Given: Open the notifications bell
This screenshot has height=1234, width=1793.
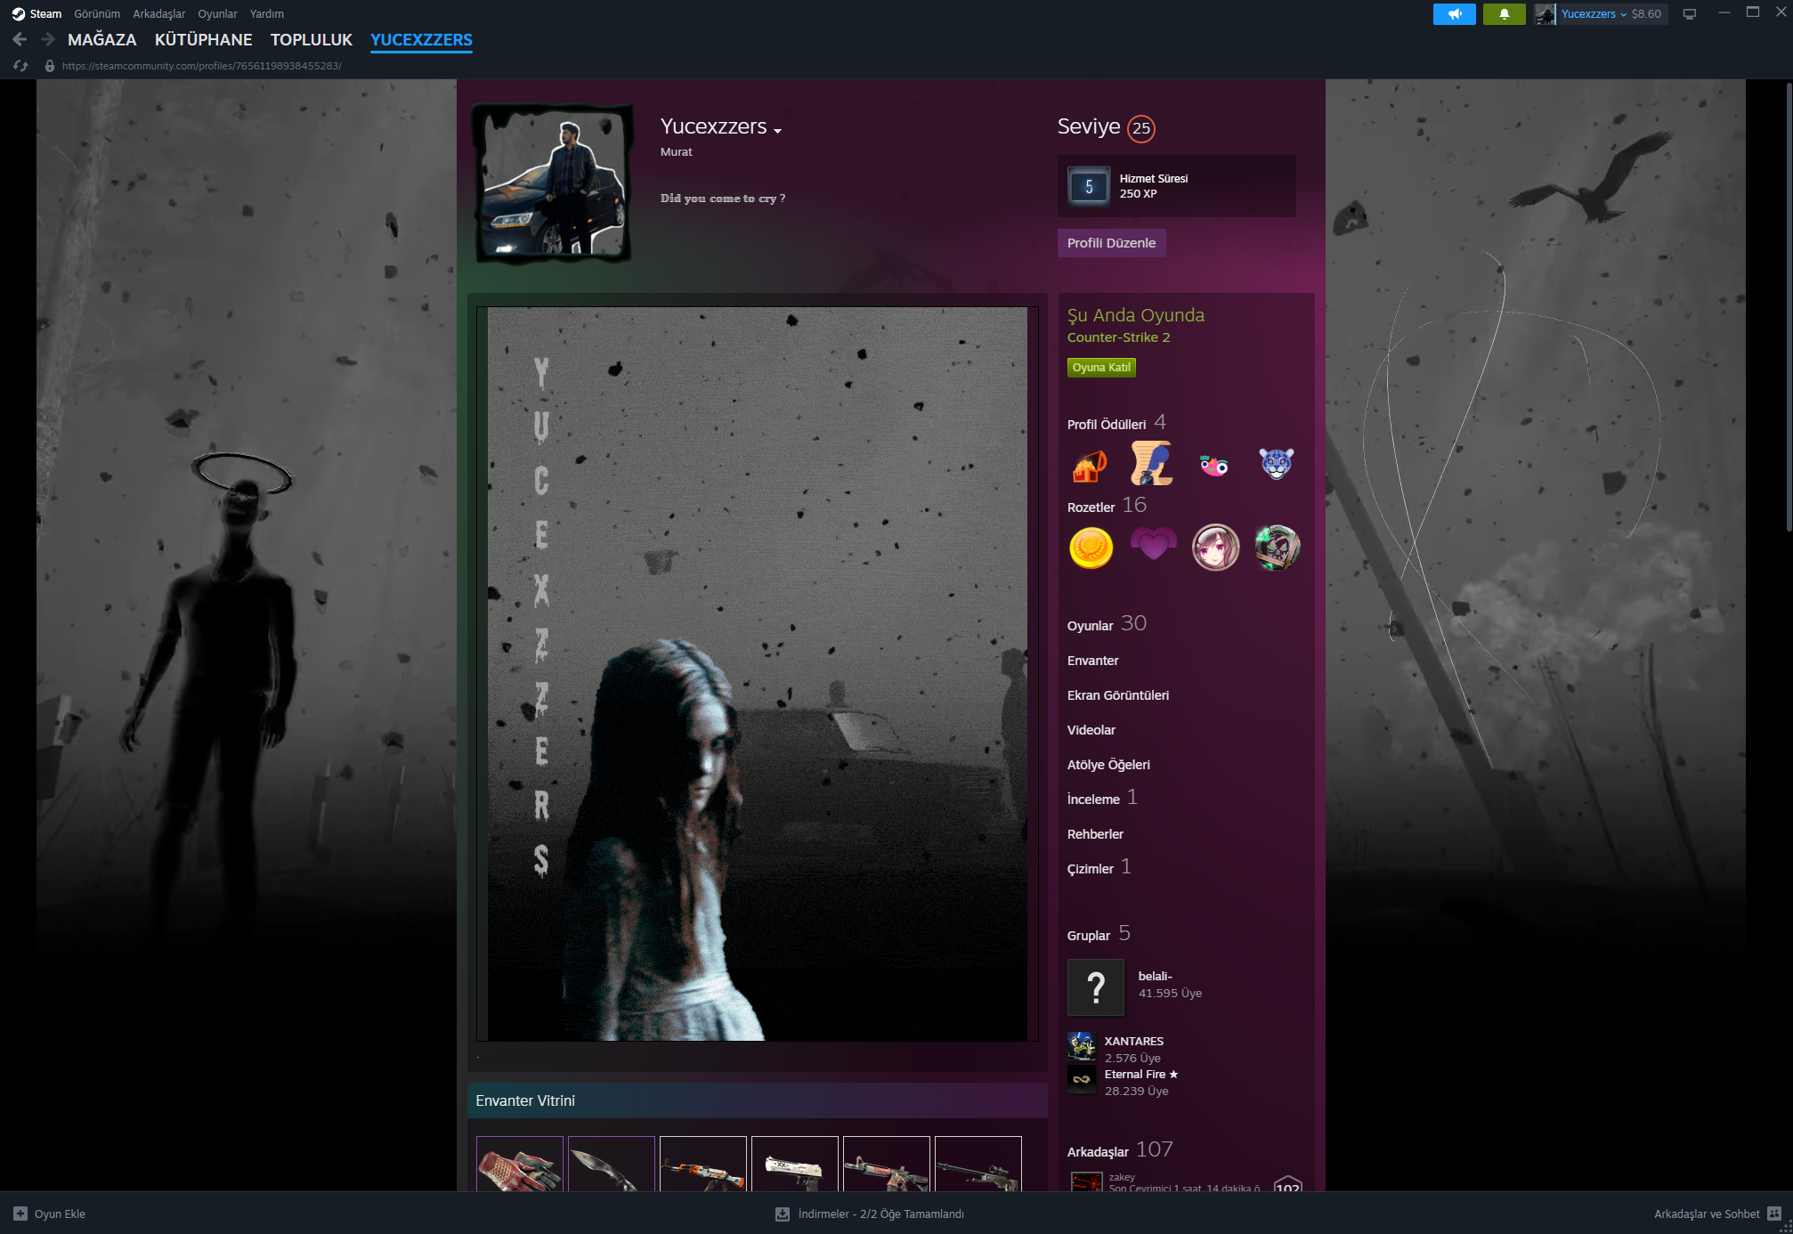Looking at the screenshot, I should click(x=1504, y=14).
